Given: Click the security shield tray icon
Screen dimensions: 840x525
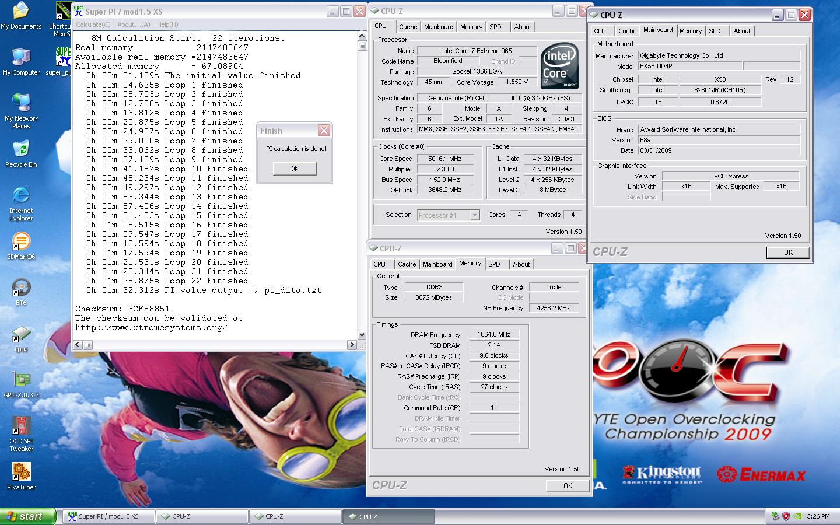Looking at the screenshot, I should click(x=786, y=516).
